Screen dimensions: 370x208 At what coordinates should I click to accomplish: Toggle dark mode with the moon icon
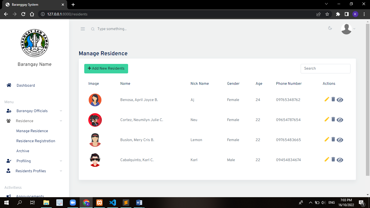click(330, 28)
